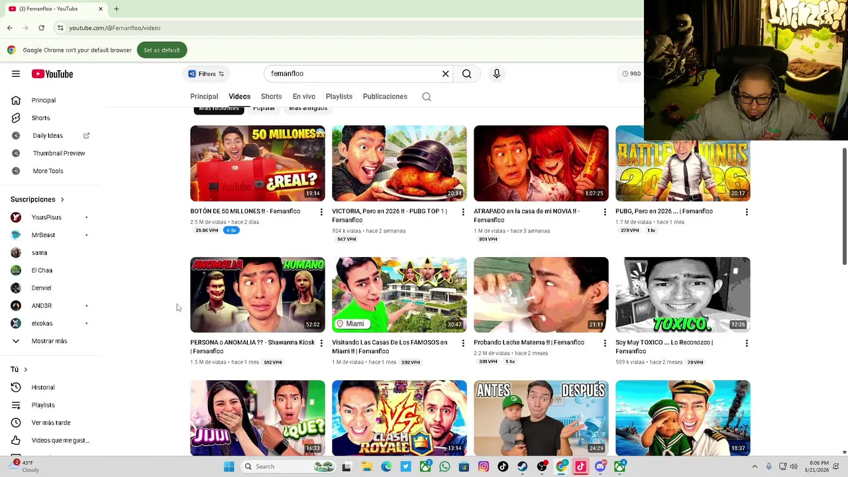Reload the page with browser refresh icon
The height and width of the screenshot is (477, 848).
pos(41,28)
